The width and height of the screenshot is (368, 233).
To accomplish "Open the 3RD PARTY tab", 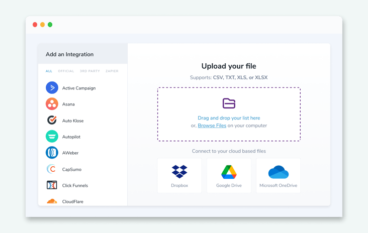I will coord(90,71).
